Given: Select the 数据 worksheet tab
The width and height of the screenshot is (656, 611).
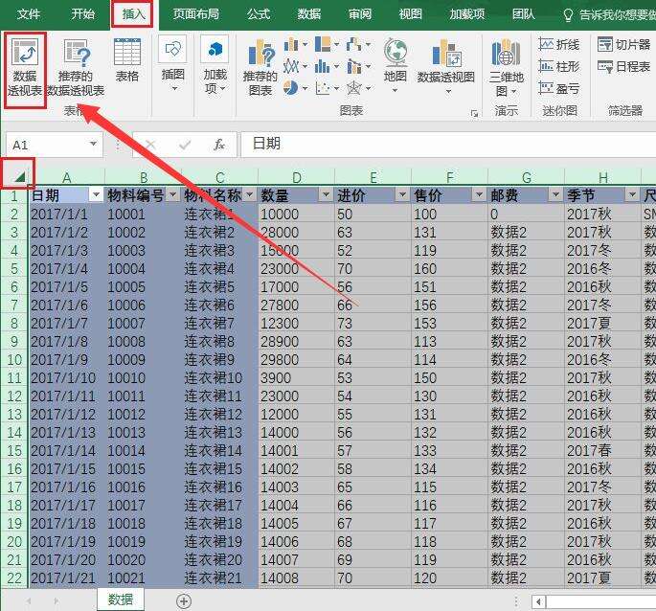Looking at the screenshot, I should pos(121,600).
